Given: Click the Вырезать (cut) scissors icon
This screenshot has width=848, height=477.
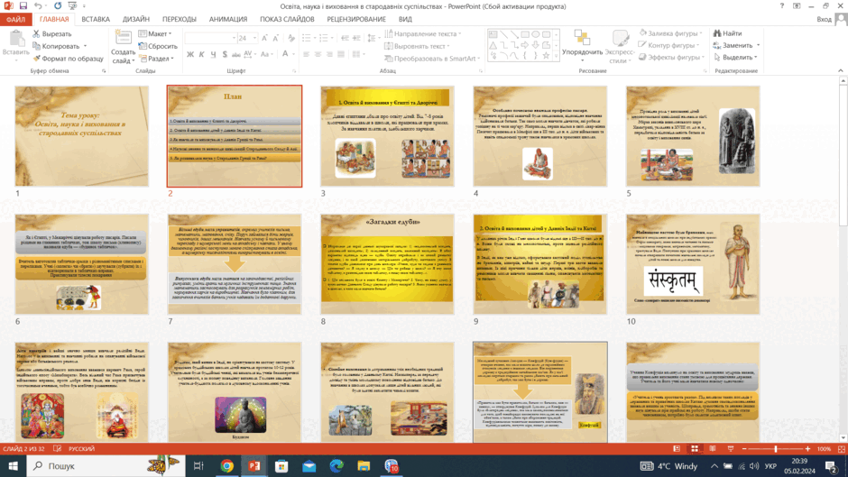Looking at the screenshot, I should pyautogui.click(x=36, y=33).
